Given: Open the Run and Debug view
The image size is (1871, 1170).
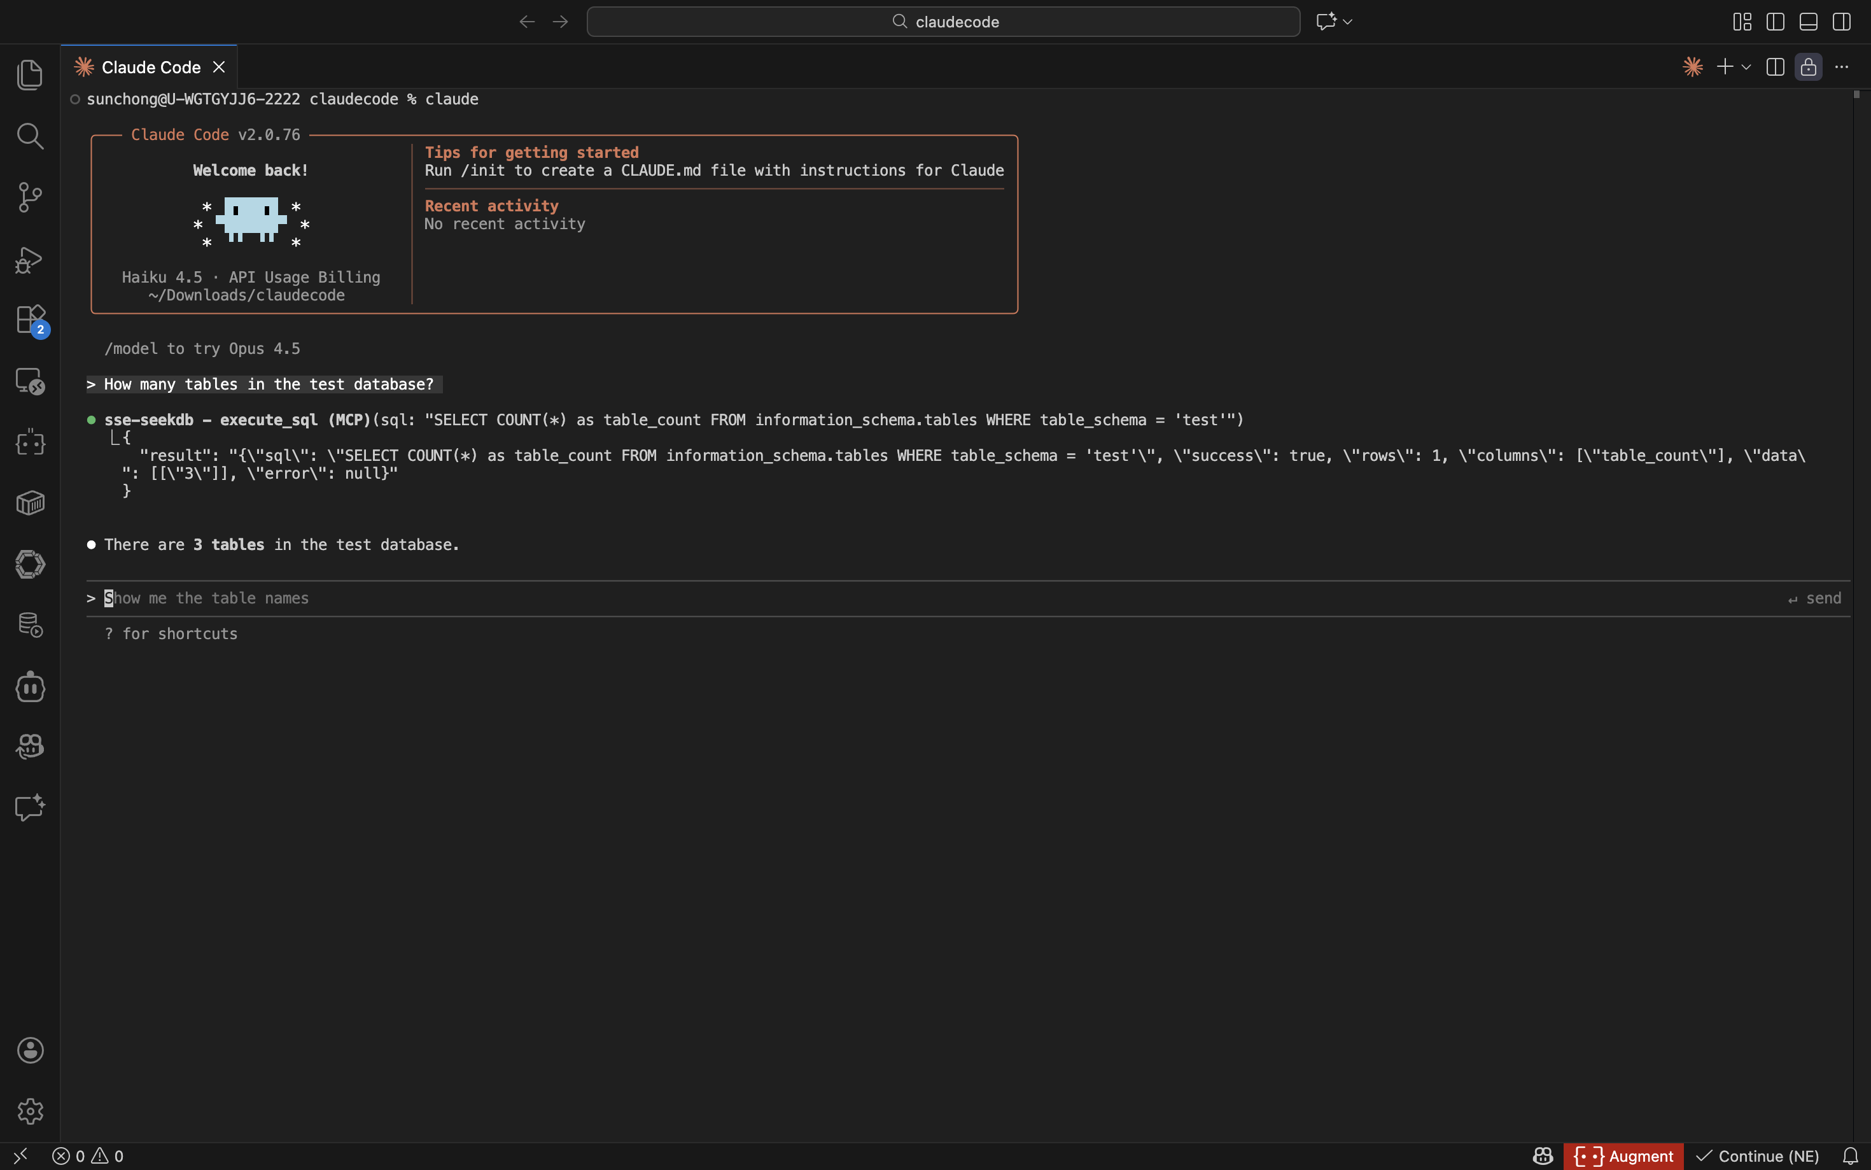Looking at the screenshot, I should (x=29, y=259).
